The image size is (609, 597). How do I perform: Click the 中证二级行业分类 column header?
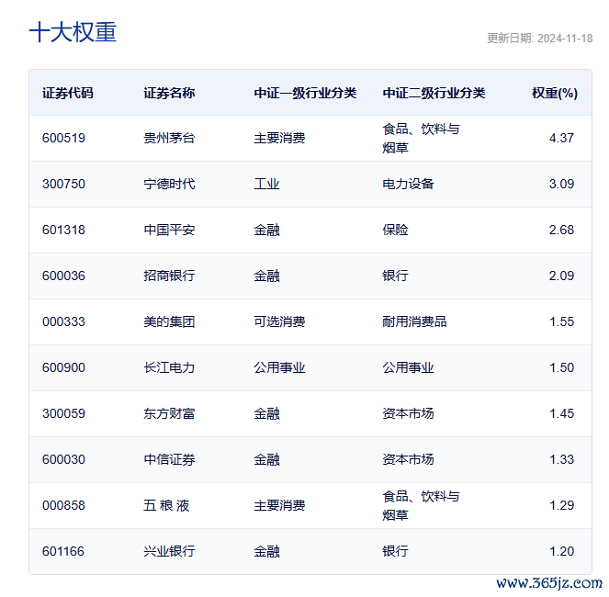click(434, 93)
